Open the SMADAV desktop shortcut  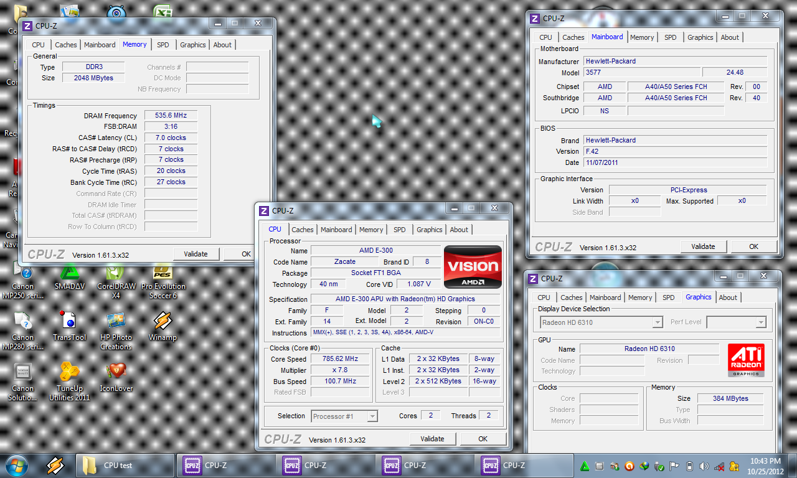pyautogui.click(x=69, y=277)
